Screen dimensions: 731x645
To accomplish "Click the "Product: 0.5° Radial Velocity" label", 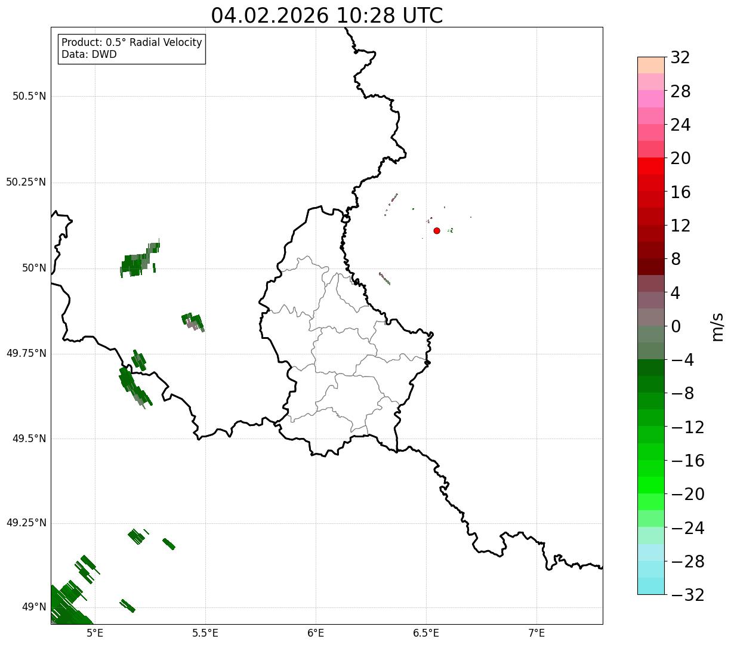I will click(132, 43).
